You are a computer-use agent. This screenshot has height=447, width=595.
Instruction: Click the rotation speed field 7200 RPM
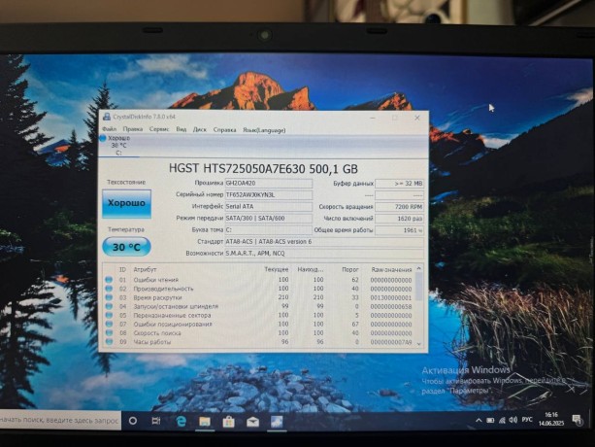pos(399,207)
